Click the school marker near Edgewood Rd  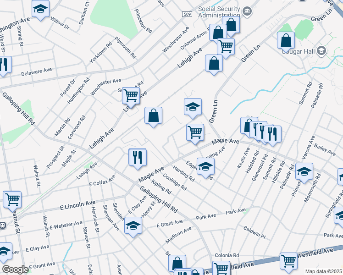[206, 166]
